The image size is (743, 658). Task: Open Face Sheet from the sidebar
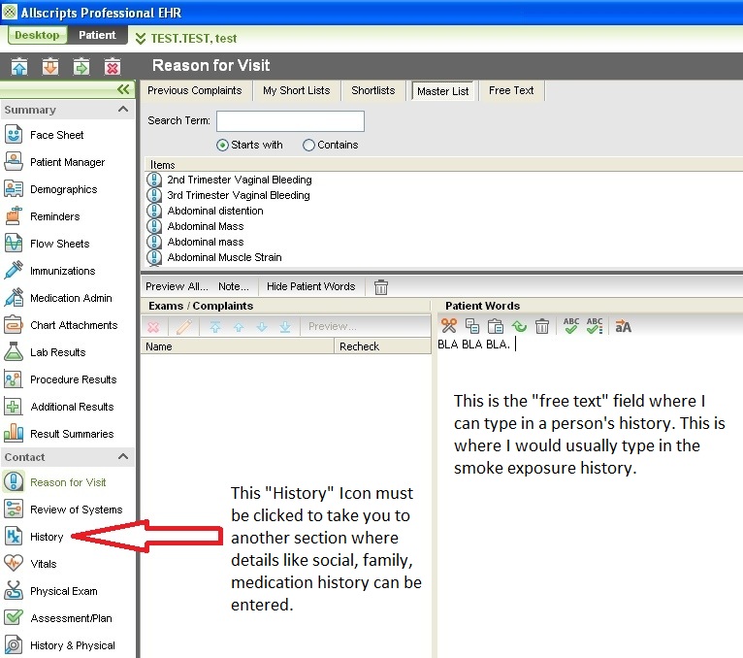tap(56, 135)
